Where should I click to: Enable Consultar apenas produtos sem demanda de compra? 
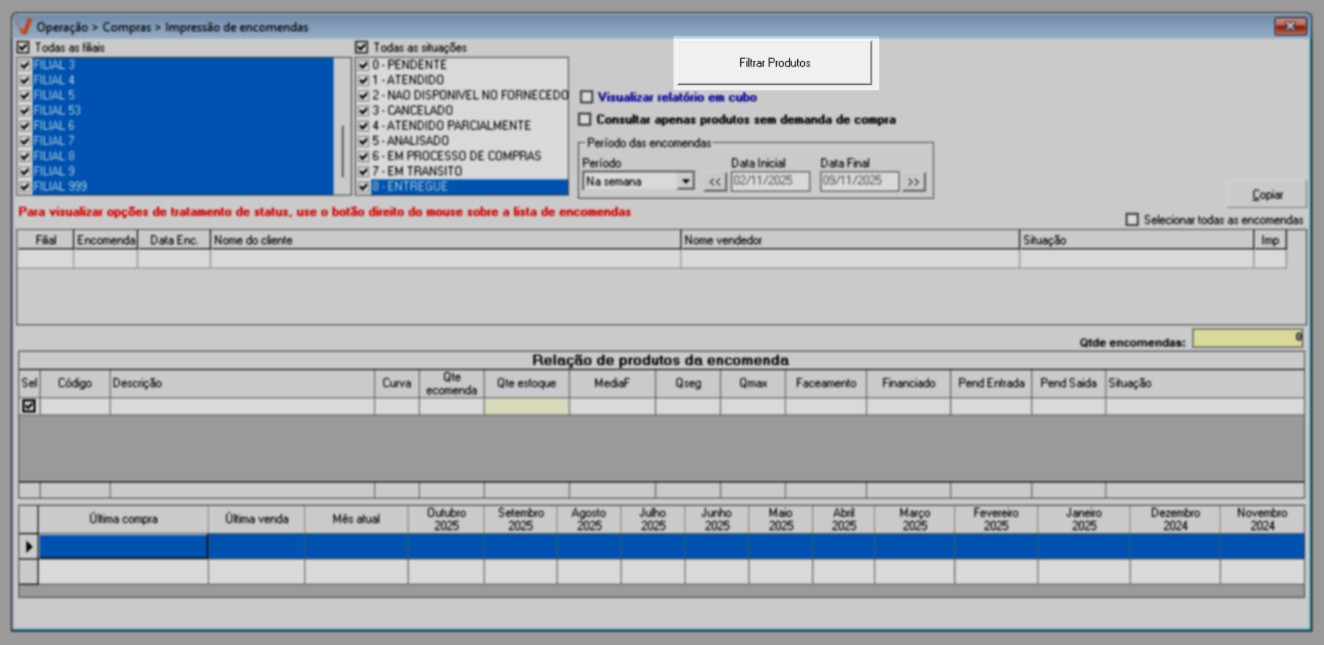pyautogui.click(x=585, y=119)
